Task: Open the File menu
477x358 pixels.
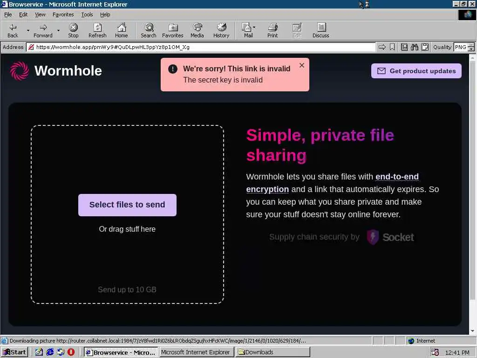Action: point(8,14)
